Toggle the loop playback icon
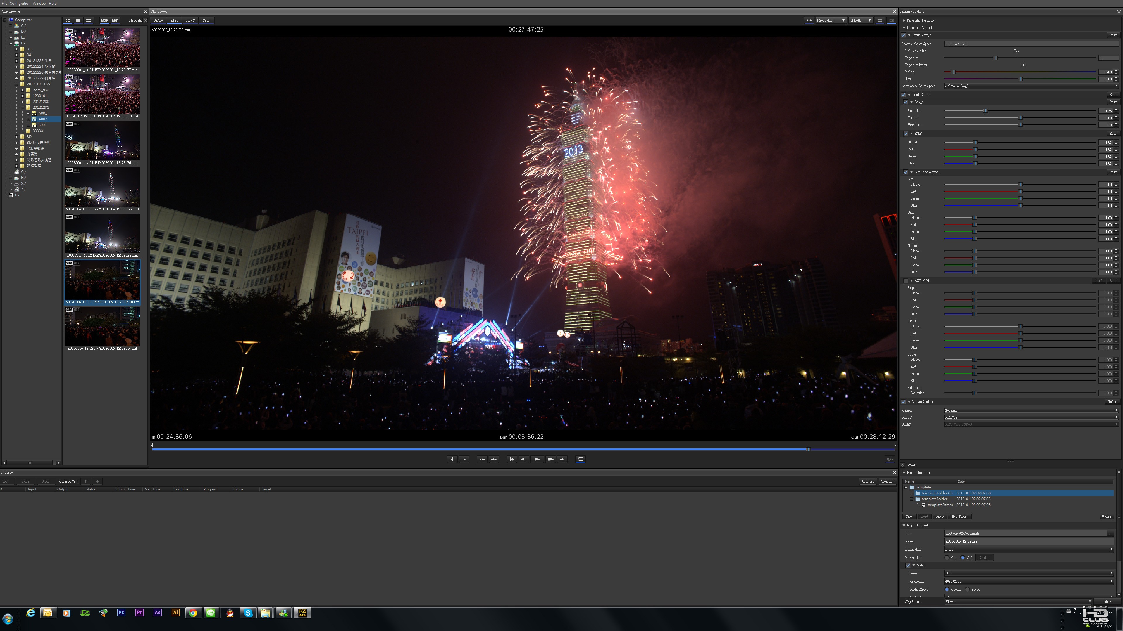 click(x=580, y=459)
